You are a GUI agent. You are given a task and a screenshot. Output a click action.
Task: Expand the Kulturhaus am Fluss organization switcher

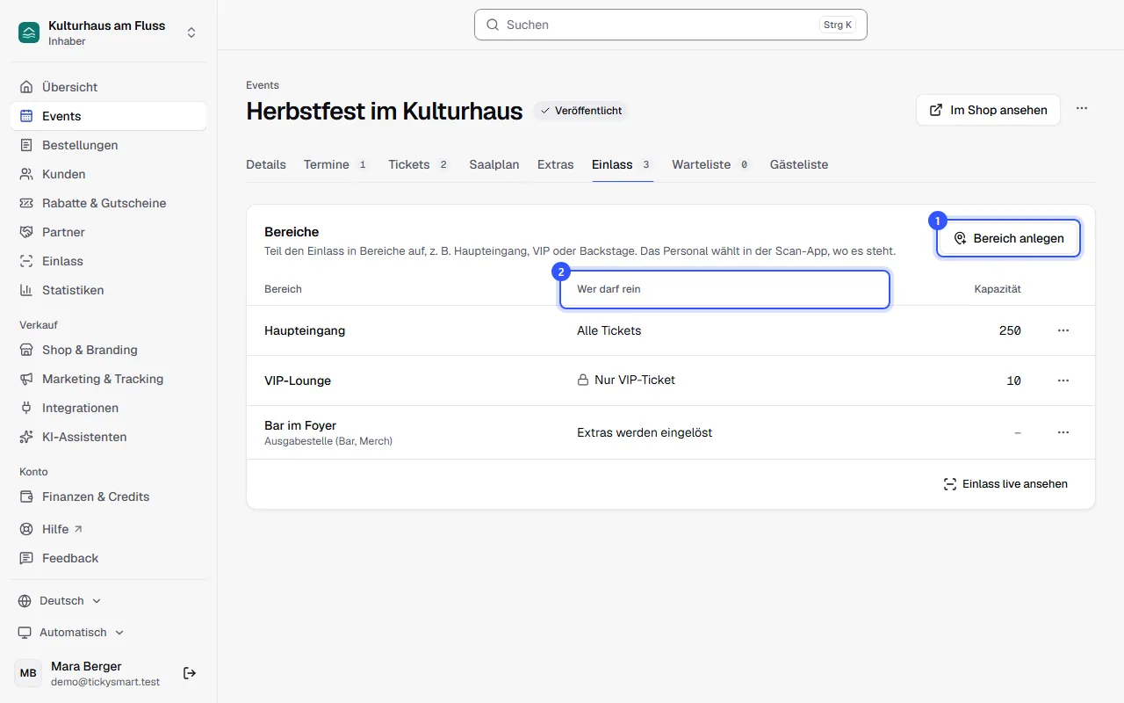pos(109,33)
